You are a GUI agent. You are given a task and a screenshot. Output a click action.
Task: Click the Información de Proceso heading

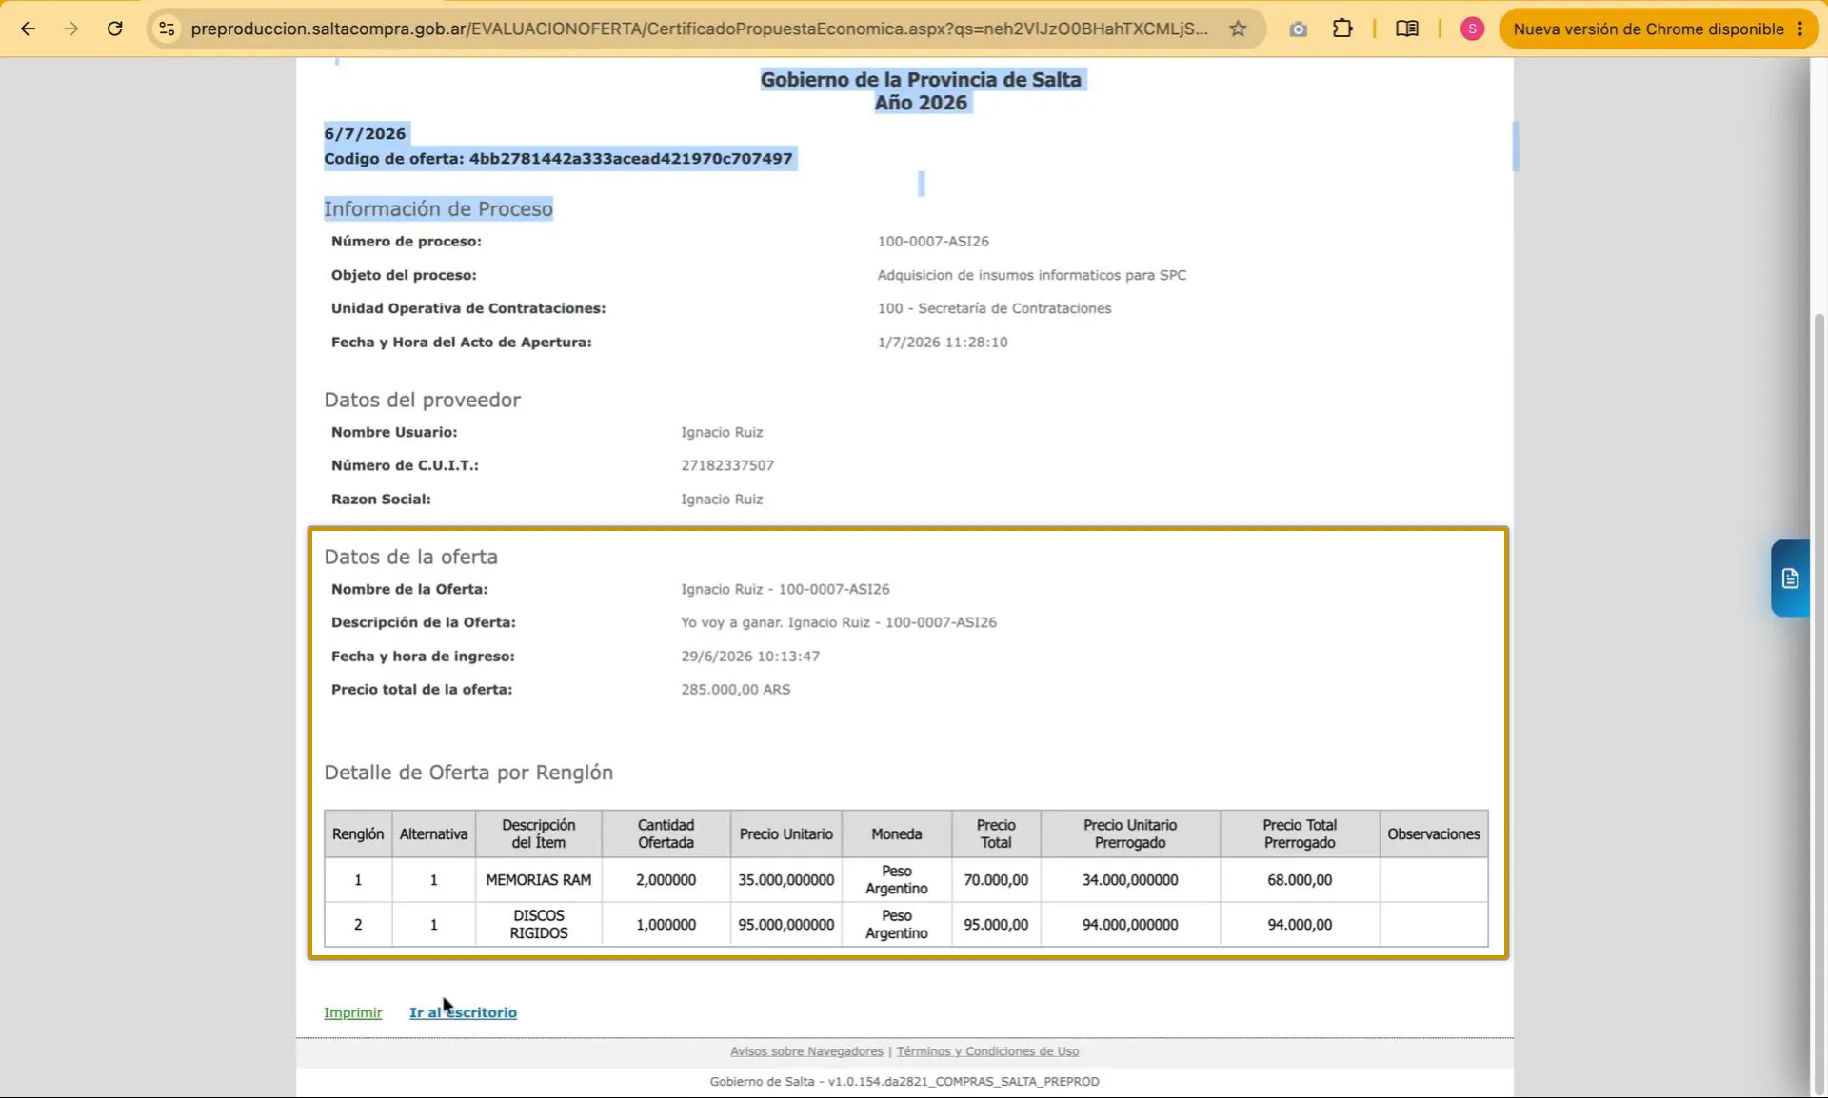438,208
